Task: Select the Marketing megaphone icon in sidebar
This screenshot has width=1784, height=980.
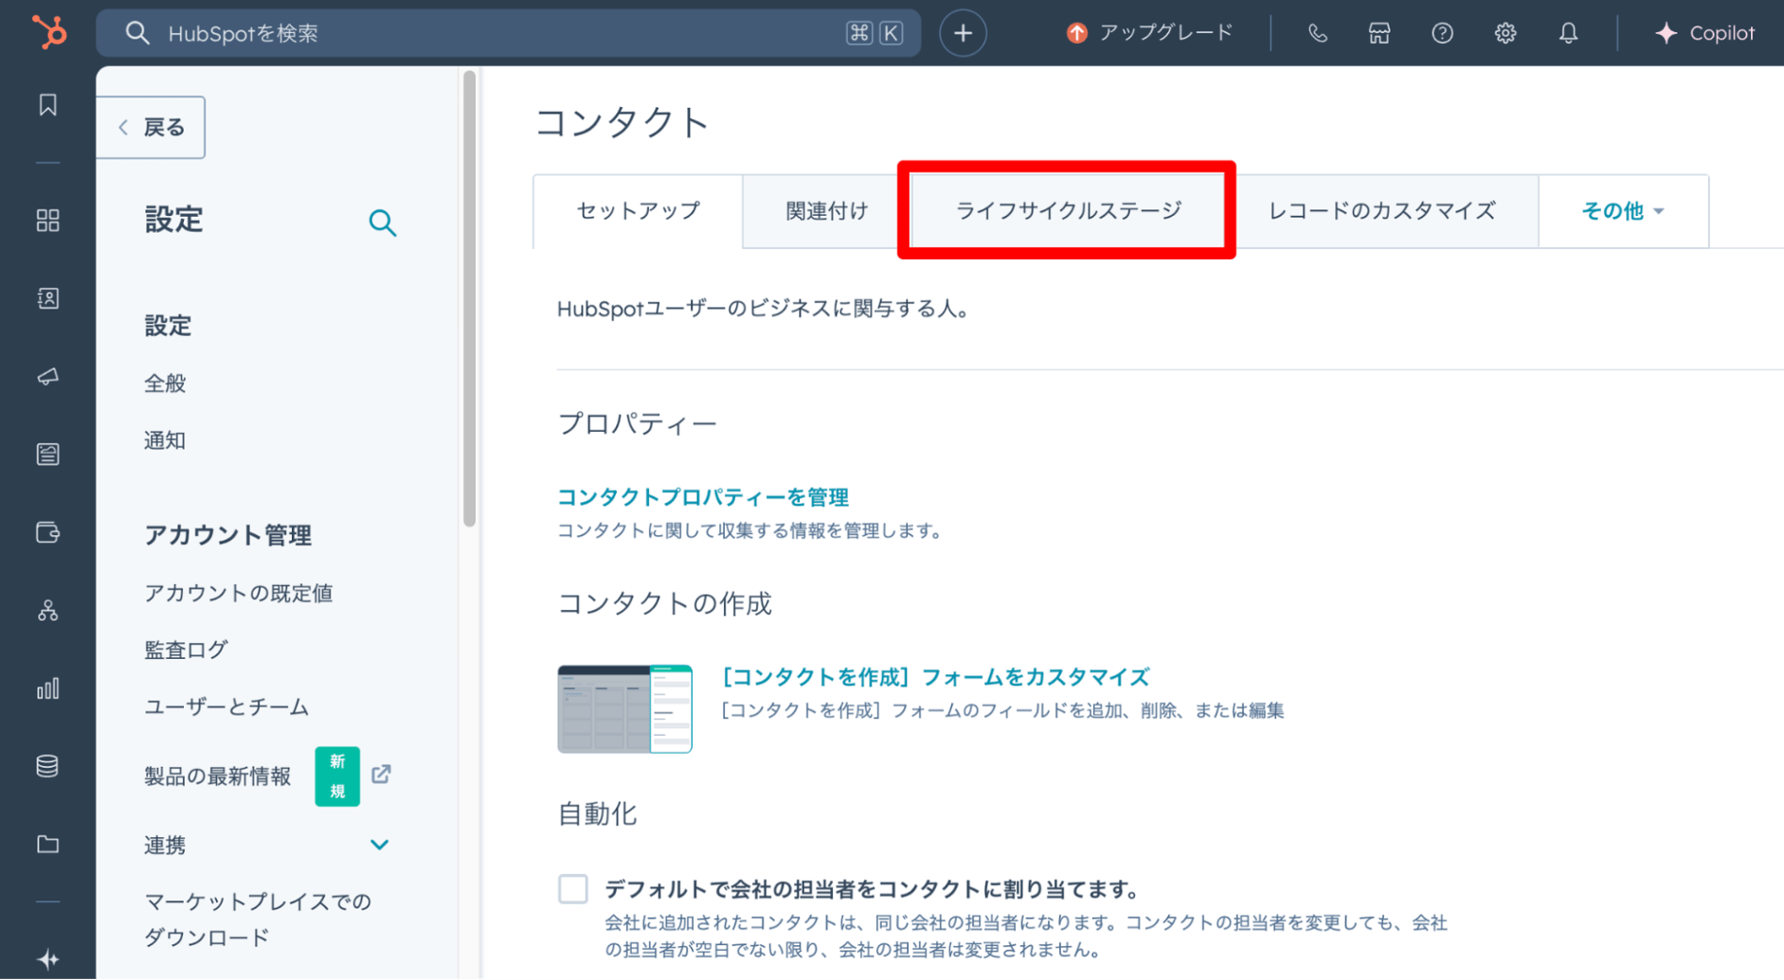Action: (x=49, y=376)
